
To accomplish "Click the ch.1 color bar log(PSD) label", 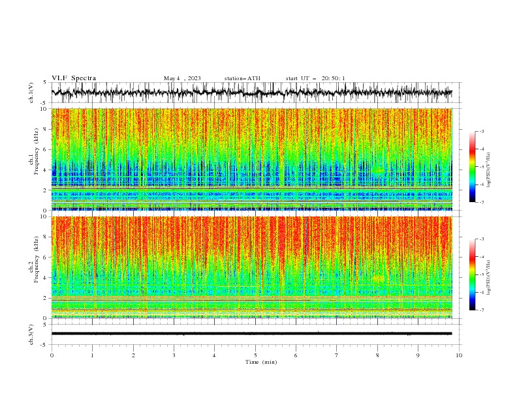I will pos(488,170).
